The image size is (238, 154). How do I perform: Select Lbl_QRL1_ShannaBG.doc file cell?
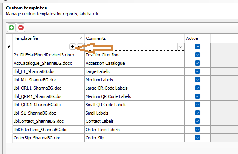pos(48,88)
